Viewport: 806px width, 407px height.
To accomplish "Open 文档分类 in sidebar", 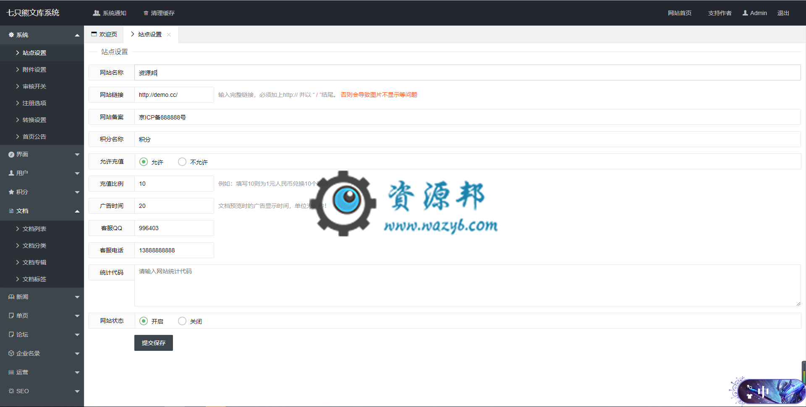I will point(42,246).
